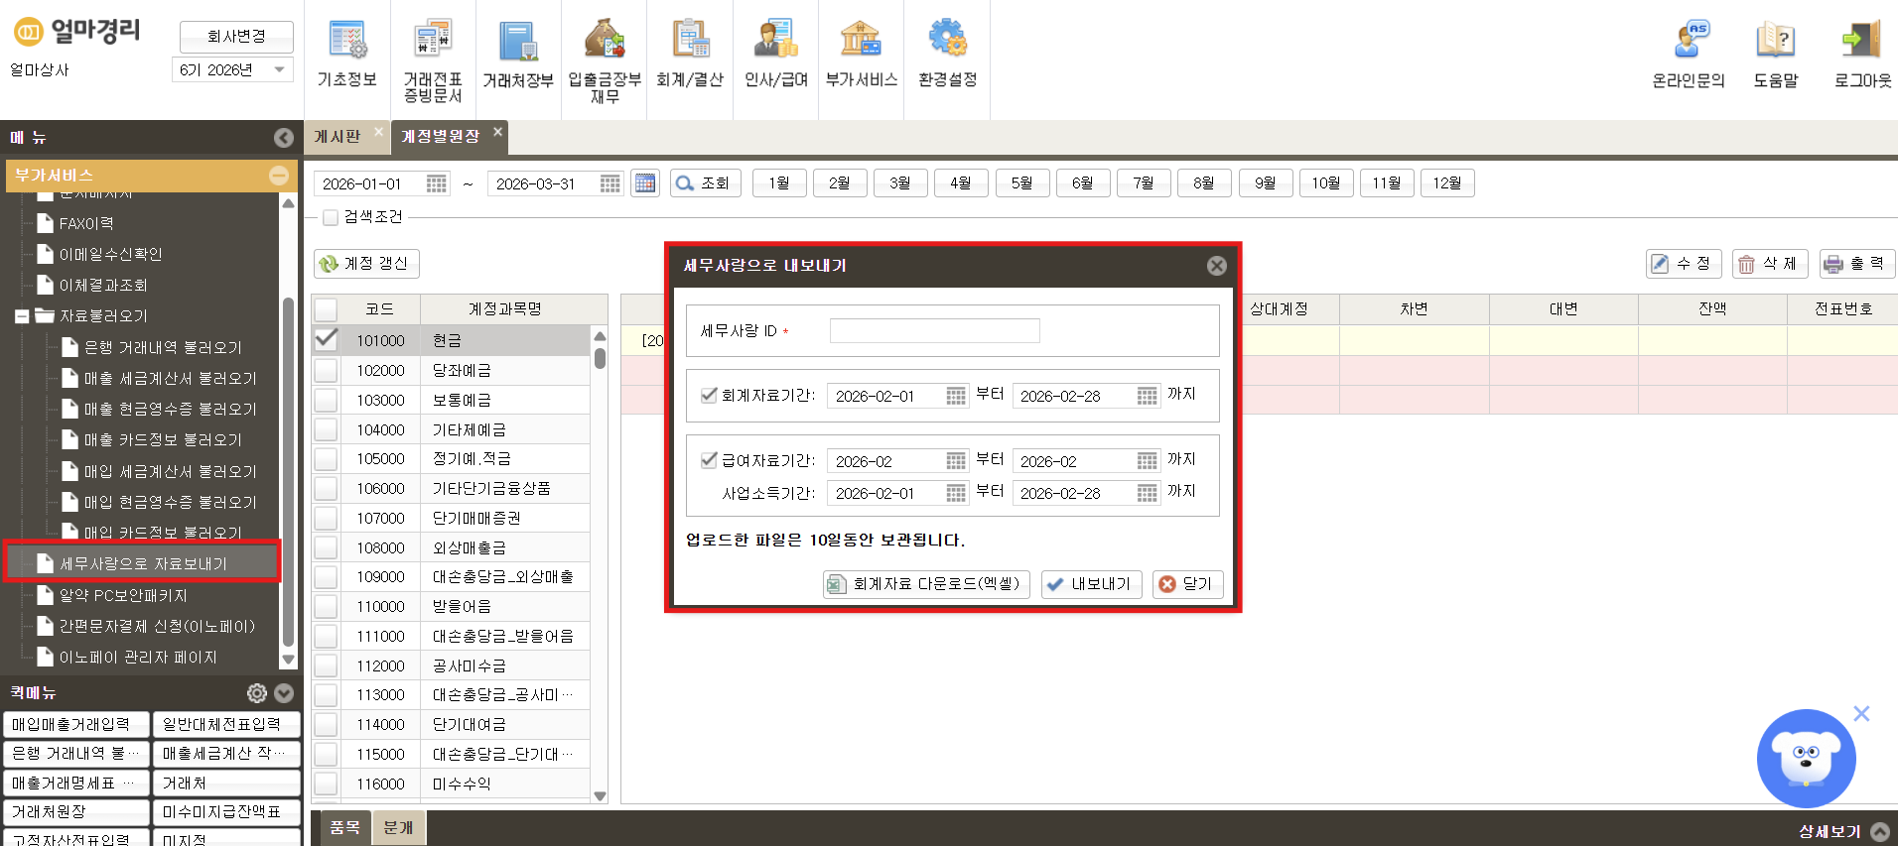Check the 102000 당좌예금 row checkbox

pyautogui.click(x=326, y=370)
